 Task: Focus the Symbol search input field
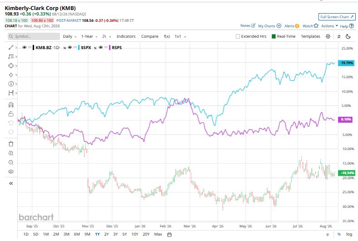[34, 36]
